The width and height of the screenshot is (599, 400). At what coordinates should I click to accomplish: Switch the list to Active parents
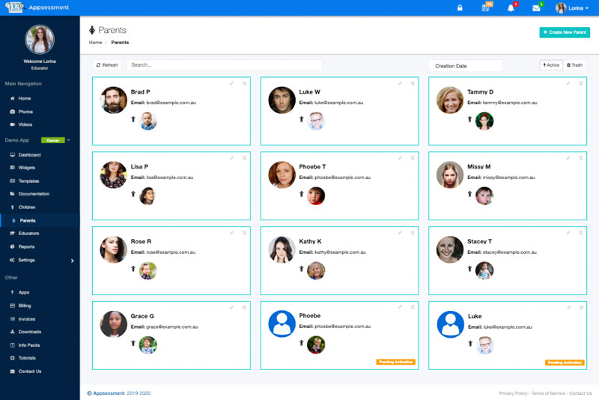(551, 65)
